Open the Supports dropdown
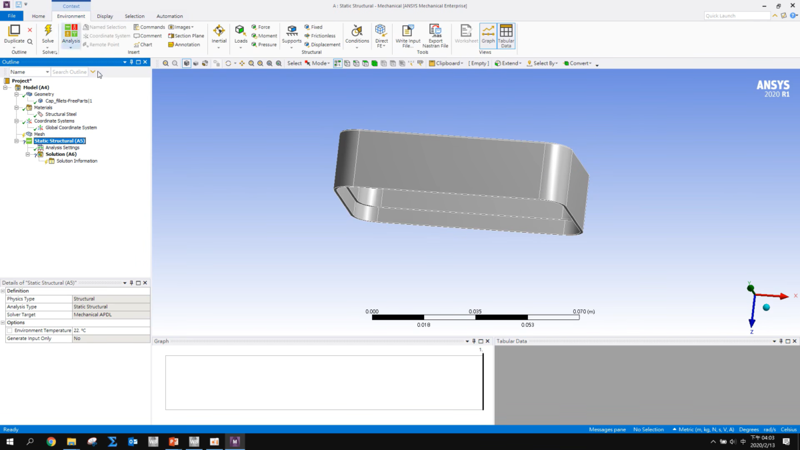Image resolution: width=800 pixels, height=450 pixels. [291, 35]
